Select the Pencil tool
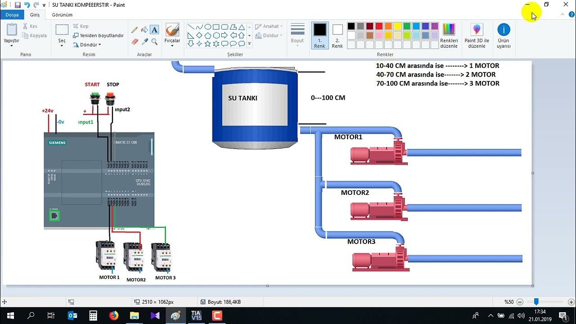This screenshot has width=576, height=324. click(x=135, y=30)
